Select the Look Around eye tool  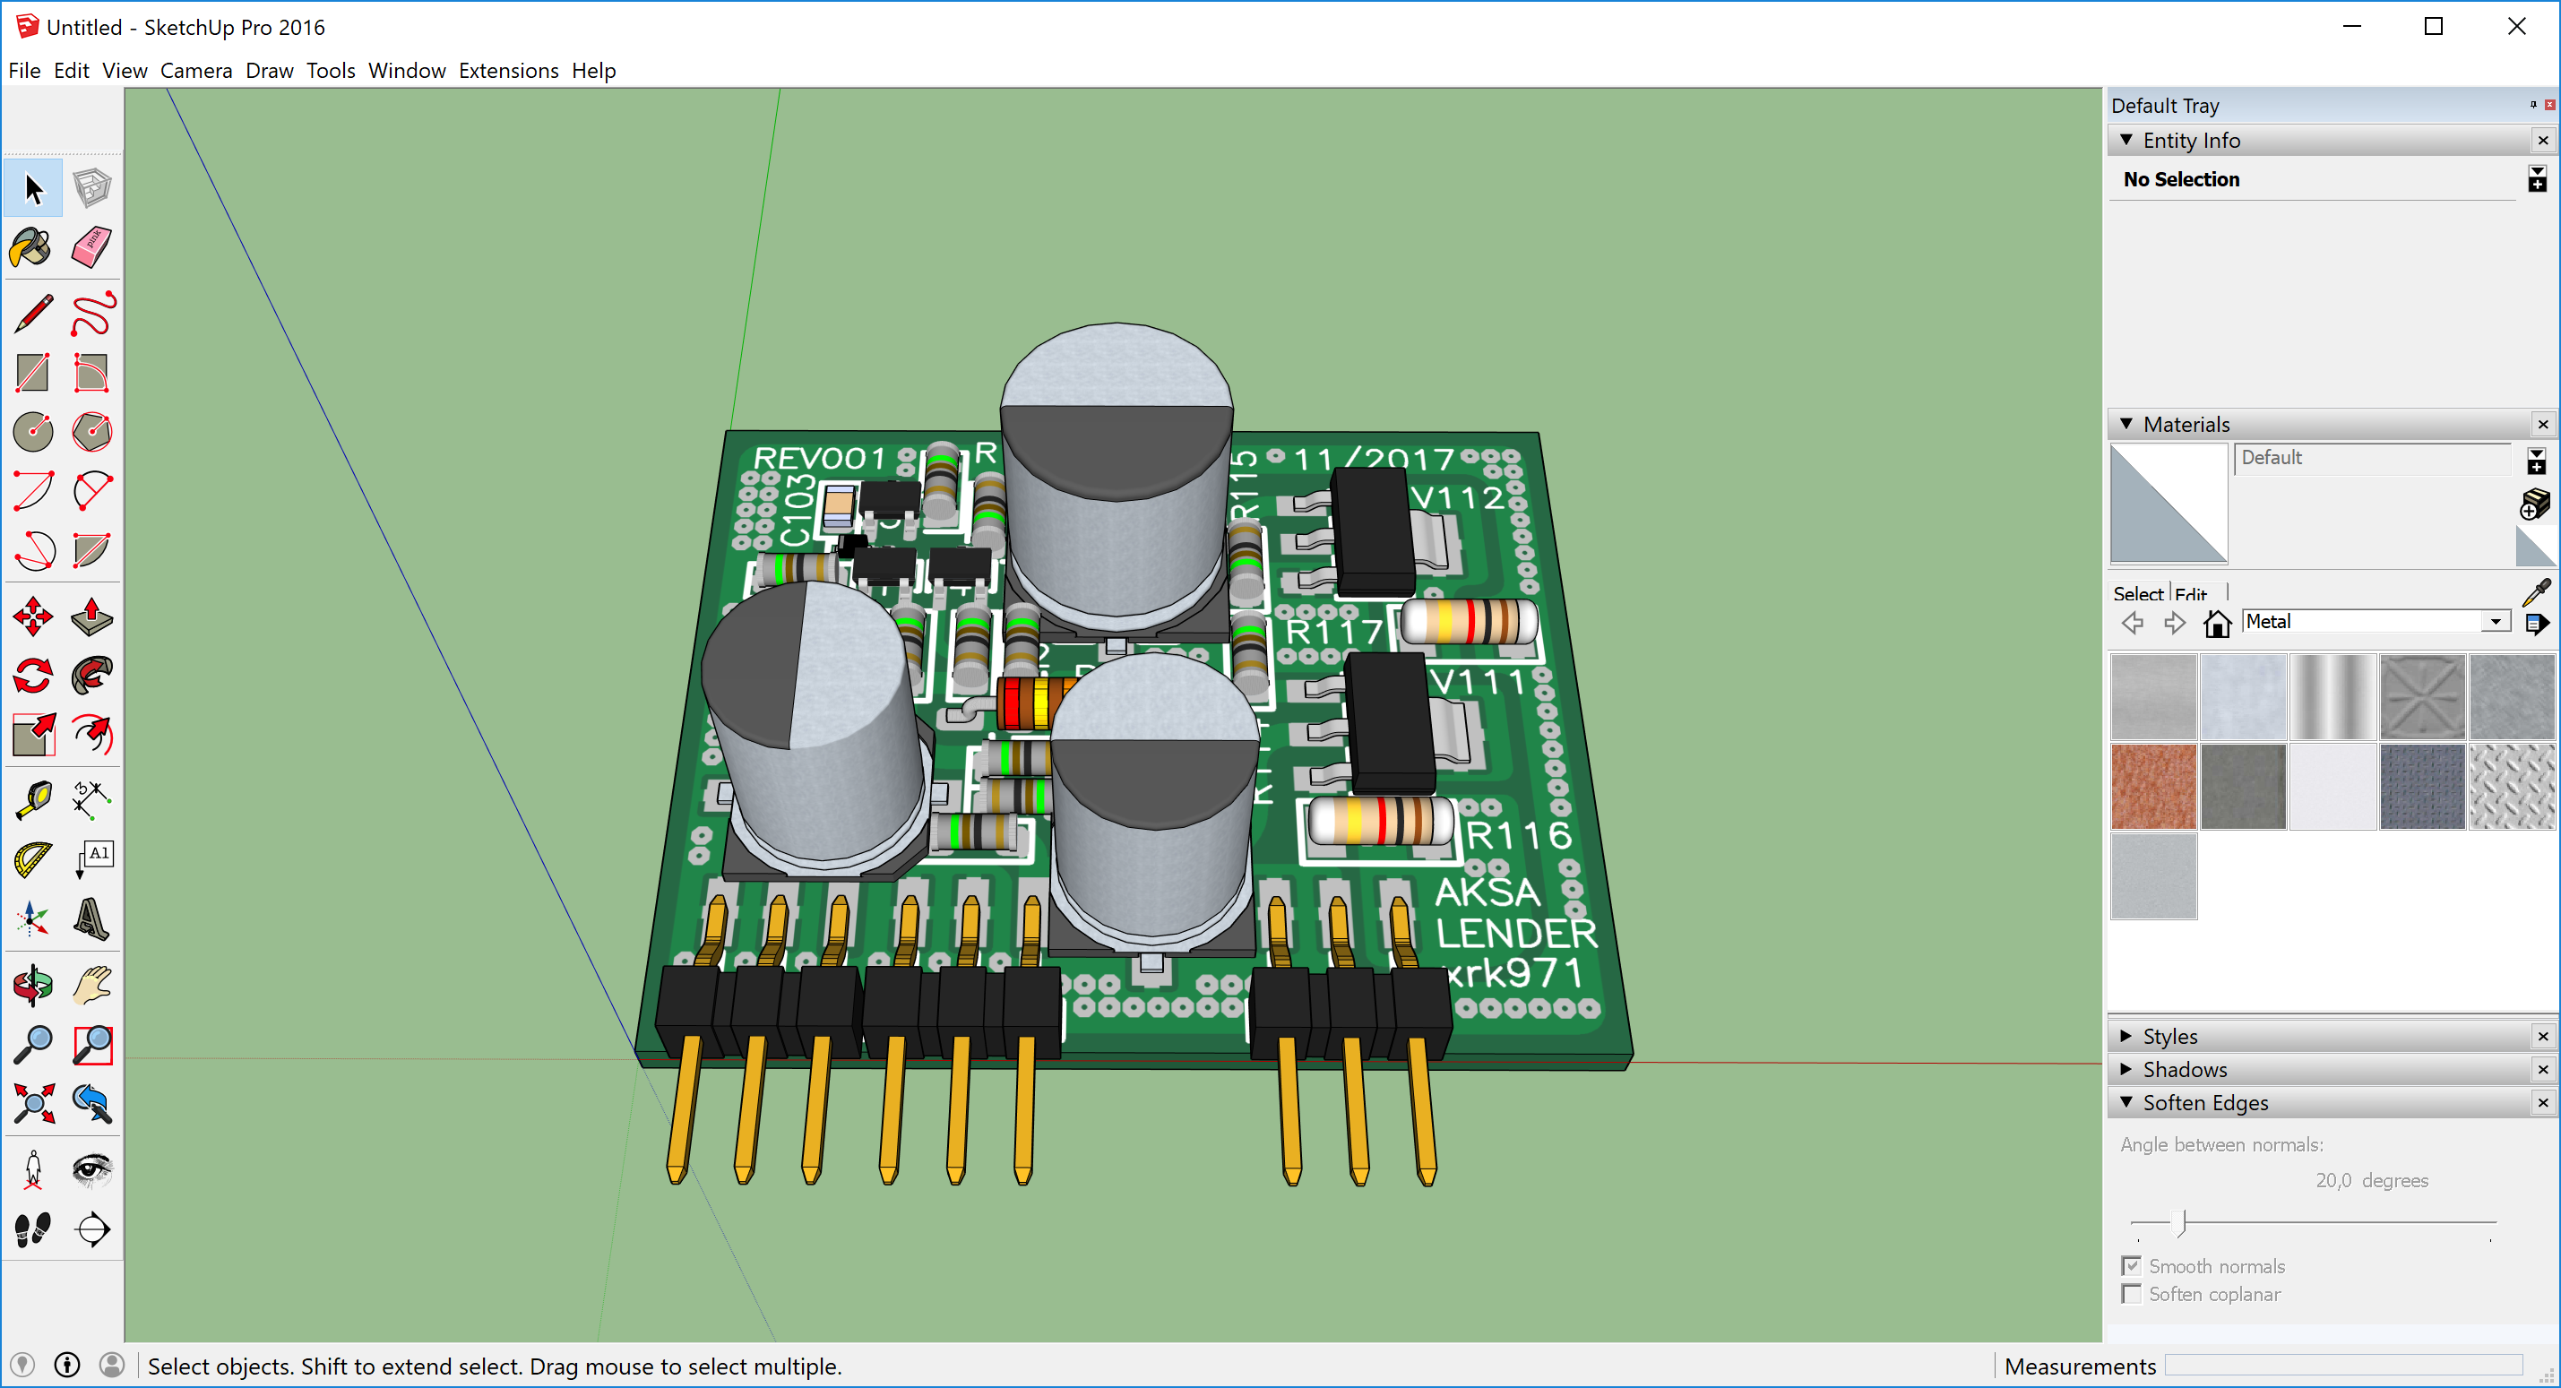pyautogui.click(x=91, y=1169)
